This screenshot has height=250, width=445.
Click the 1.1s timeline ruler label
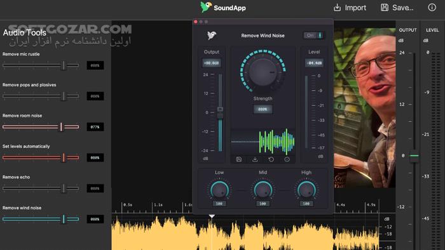[158, 205]
